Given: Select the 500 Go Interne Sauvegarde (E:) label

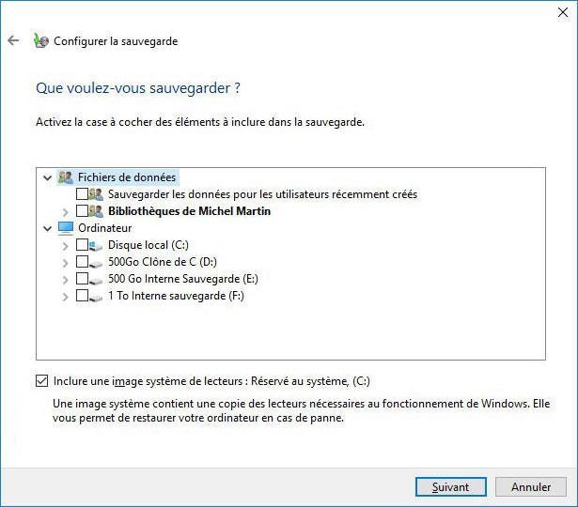Looking at the screenshot, I should (182, 279).
